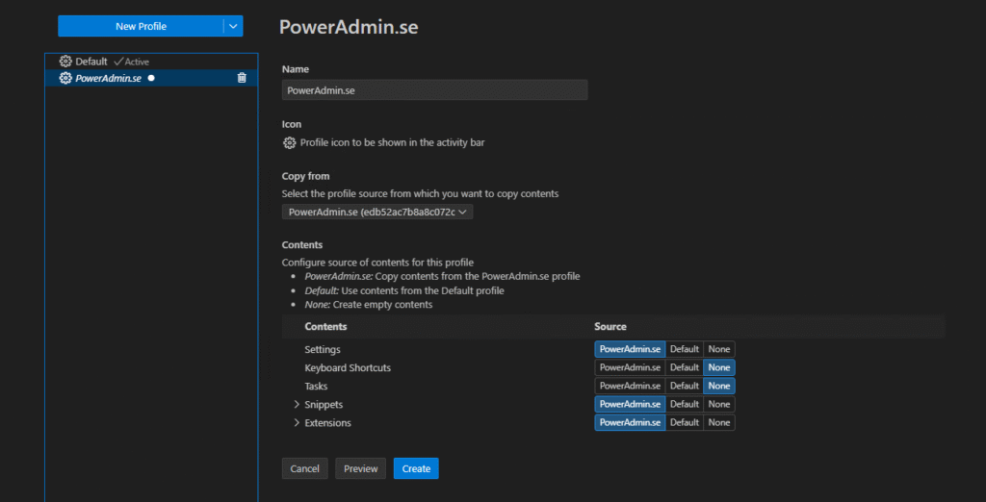Set Snippets source to Default
The height and width of the screenshot is (502, 986).
click(x=685, y=404)
